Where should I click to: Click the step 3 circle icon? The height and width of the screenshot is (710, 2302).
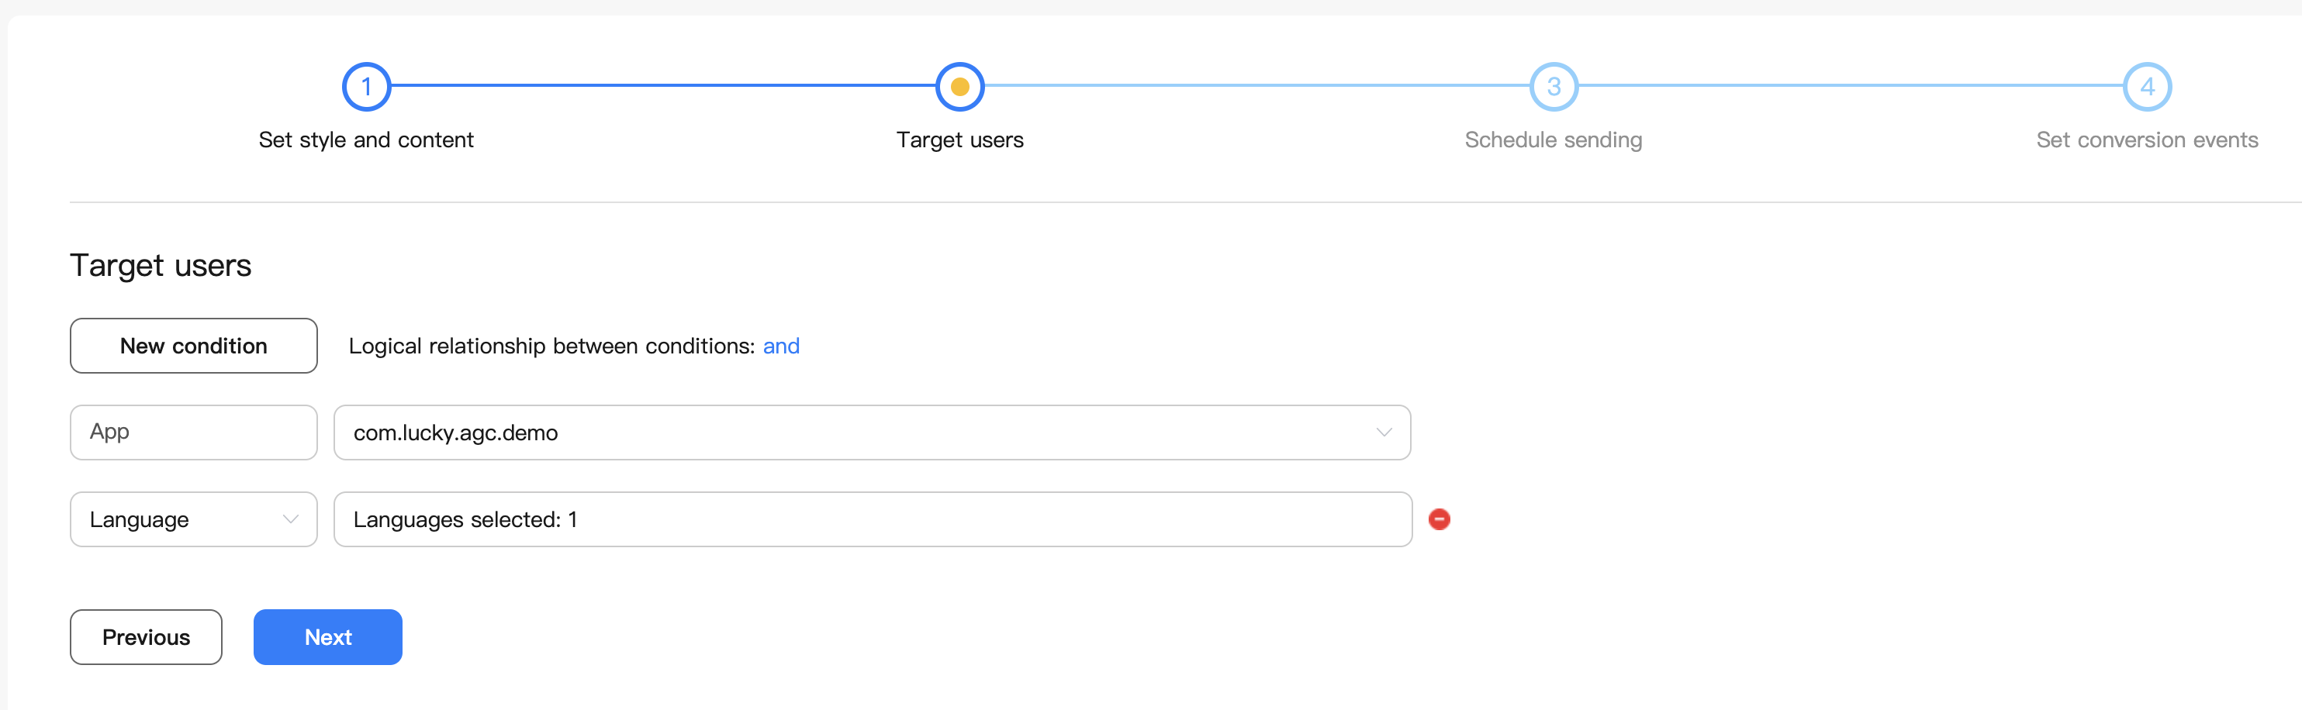click(x=1553, y=87)
